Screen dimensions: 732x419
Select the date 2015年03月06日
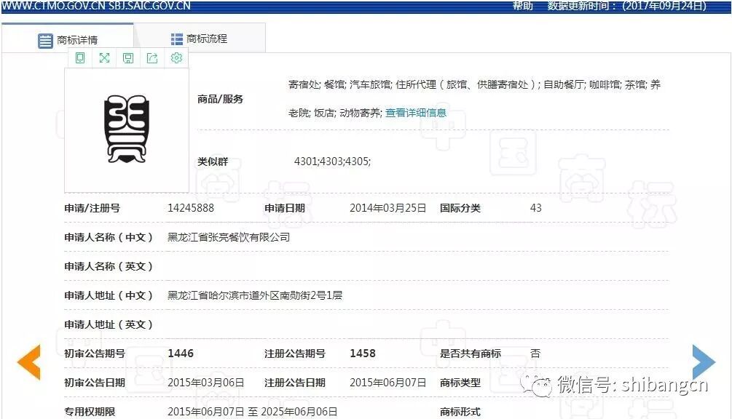coord(206,383)
